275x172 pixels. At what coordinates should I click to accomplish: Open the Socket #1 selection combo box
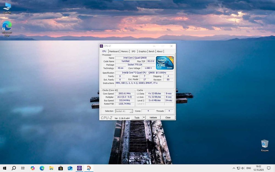point(124,111)
